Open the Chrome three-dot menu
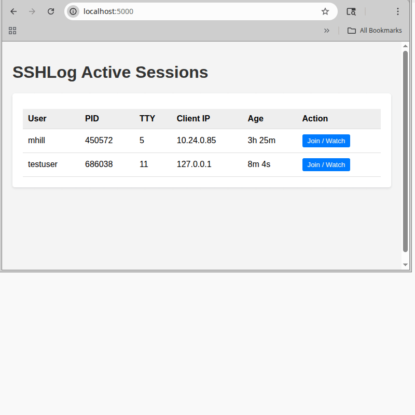 (398, 11)
